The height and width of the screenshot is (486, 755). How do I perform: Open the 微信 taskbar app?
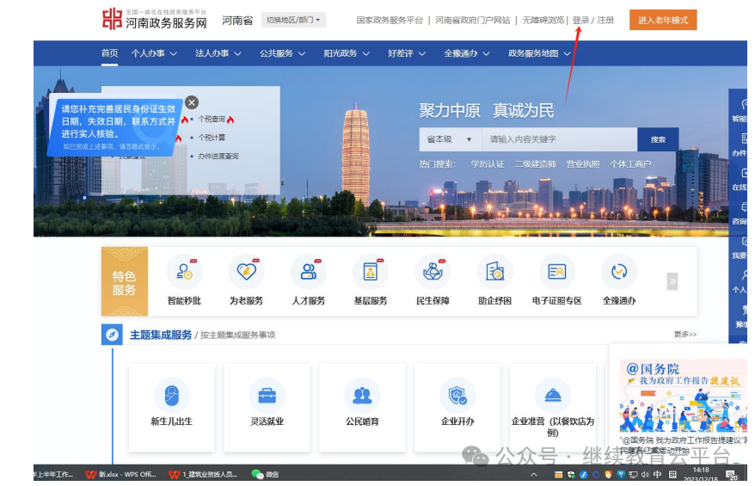tap(266, 475)
